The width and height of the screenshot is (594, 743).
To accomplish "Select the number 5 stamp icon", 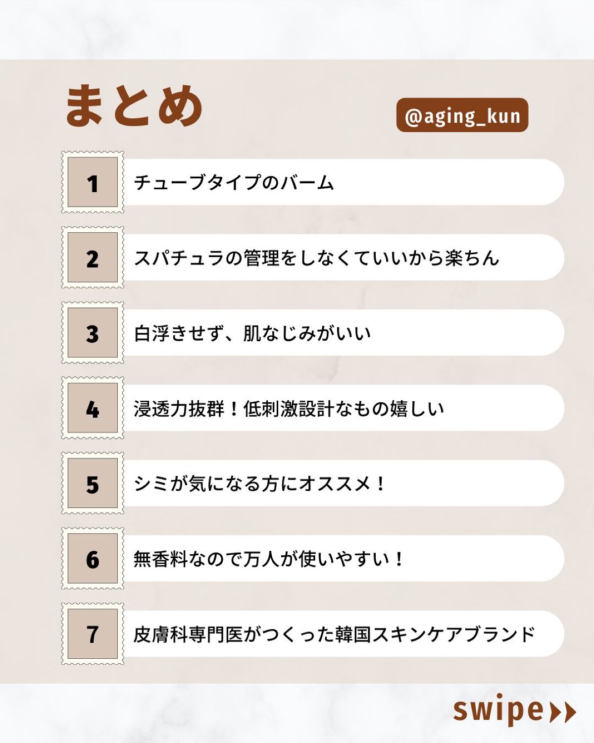I will [93, 483].
